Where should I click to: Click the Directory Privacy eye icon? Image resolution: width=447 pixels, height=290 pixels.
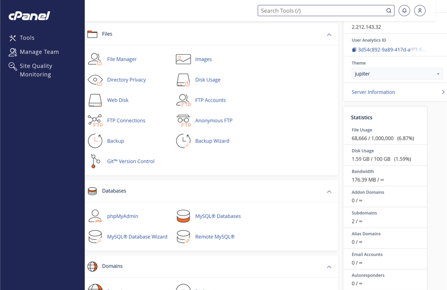pos(95,80)
